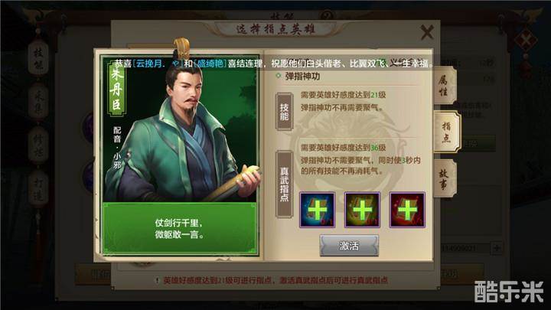Click the 朱丹臣 name banner
The height and width of the screenshot is (310, 551).
[116, 90]
